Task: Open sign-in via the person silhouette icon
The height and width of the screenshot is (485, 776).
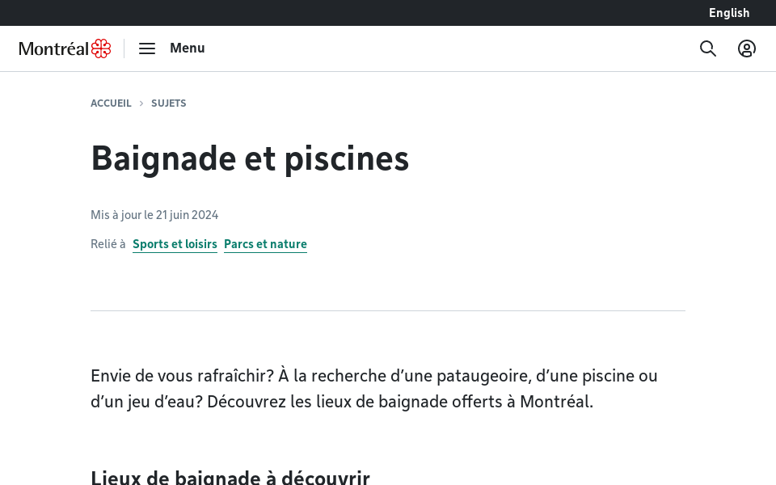Action: [x=747, y=48]
